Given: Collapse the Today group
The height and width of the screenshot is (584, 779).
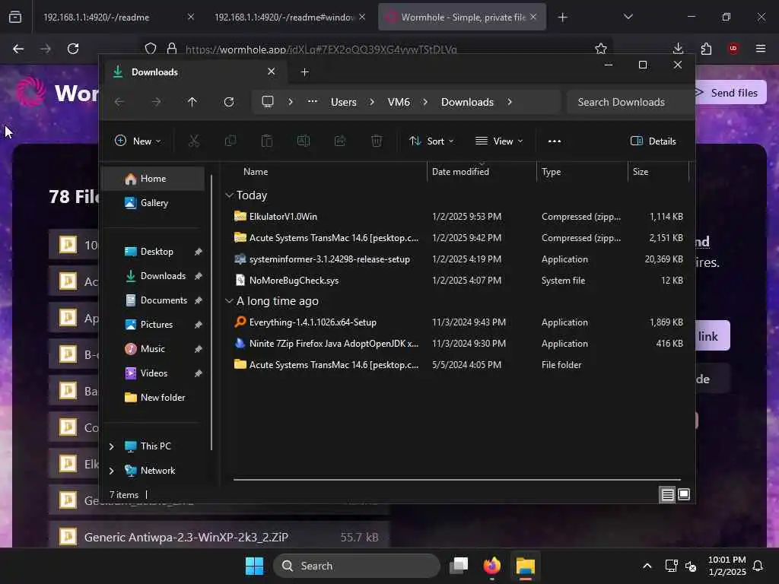Looking at the screenshot, I should pos(229,195).
